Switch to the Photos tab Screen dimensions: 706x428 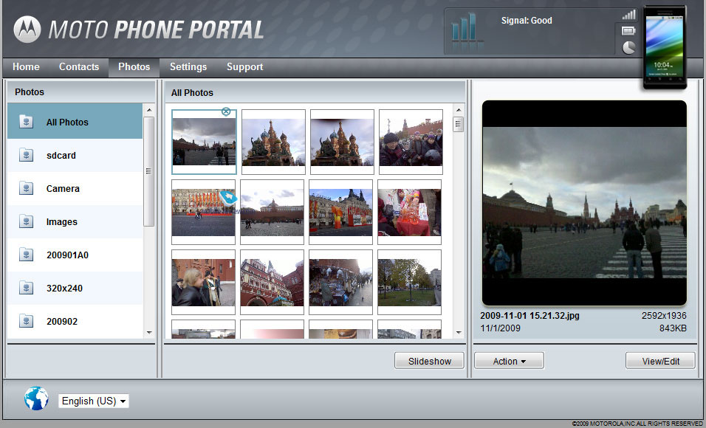click(134, 67)
